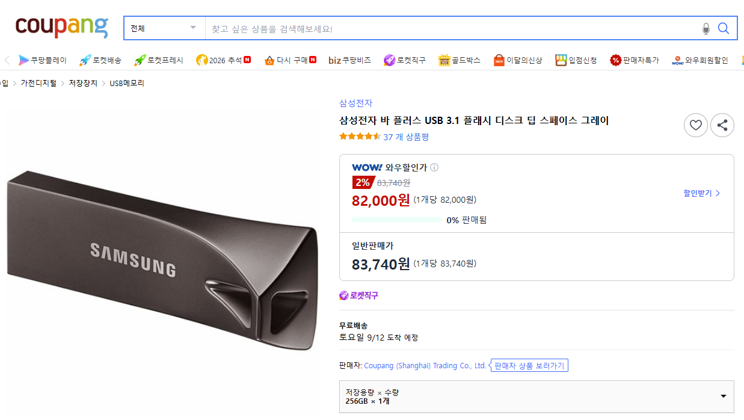Click the product star rating
The image size is (744, 420).
coord(360,137)
